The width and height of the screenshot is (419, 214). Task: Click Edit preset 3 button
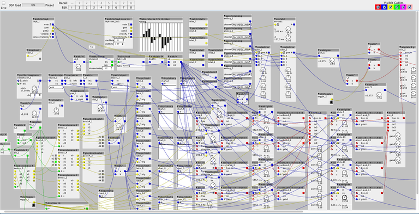94,8
